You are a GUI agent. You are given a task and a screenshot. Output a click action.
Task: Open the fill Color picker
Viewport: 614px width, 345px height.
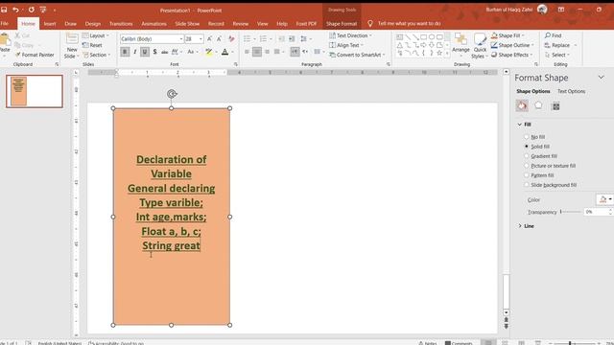coord(605,199)
